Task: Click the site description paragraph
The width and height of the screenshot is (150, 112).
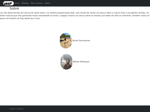Action: click(x=75, y=15)
